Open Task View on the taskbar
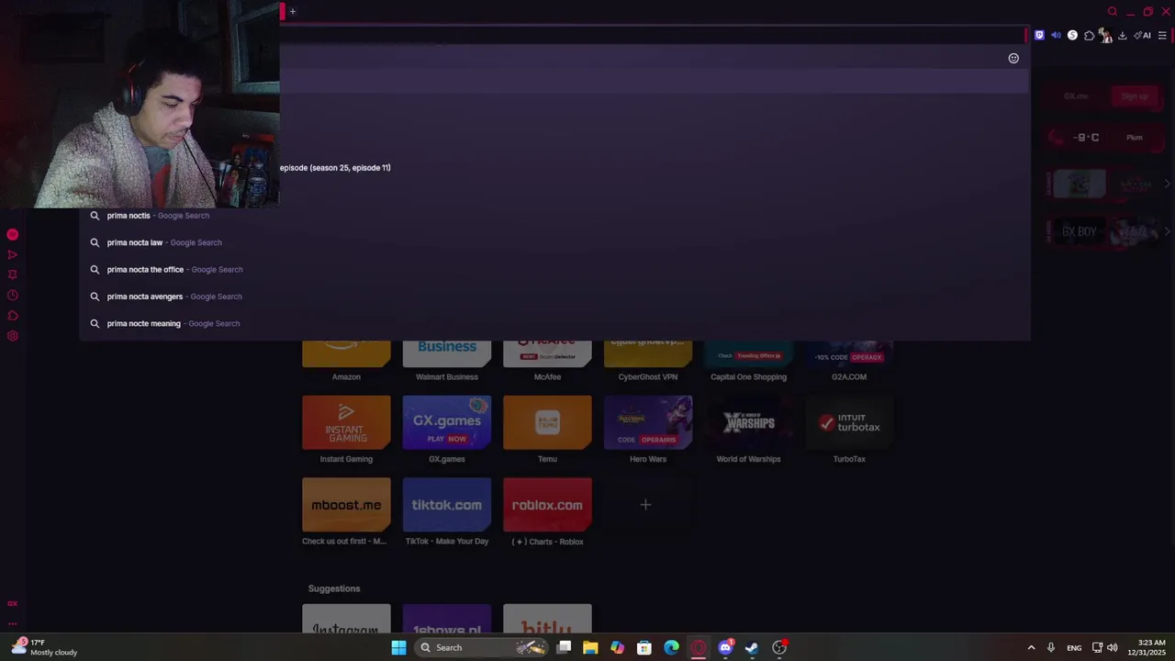The width and height of the screenshot is (1175, 661). point(564,647)
